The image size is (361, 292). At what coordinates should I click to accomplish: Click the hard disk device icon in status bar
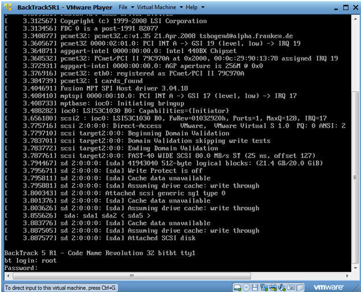click(x=237, y=287)
